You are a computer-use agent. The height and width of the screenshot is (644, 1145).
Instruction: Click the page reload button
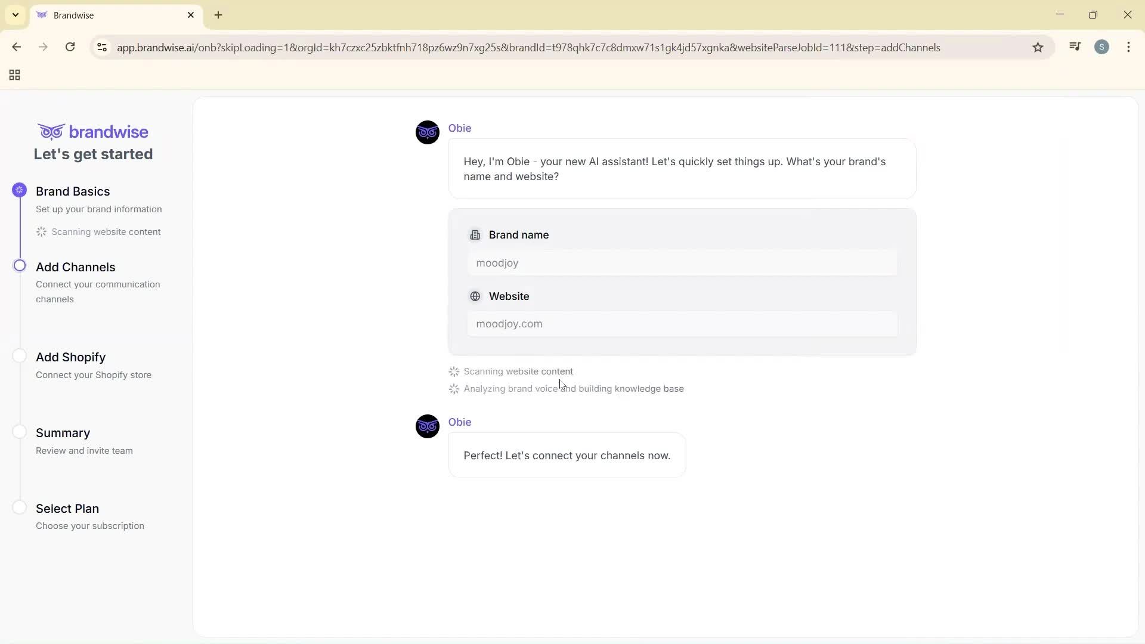70,47
